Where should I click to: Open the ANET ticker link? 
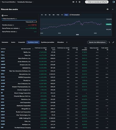tap(3, 61)
